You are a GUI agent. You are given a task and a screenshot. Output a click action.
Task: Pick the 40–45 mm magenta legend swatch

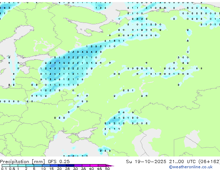94,165
